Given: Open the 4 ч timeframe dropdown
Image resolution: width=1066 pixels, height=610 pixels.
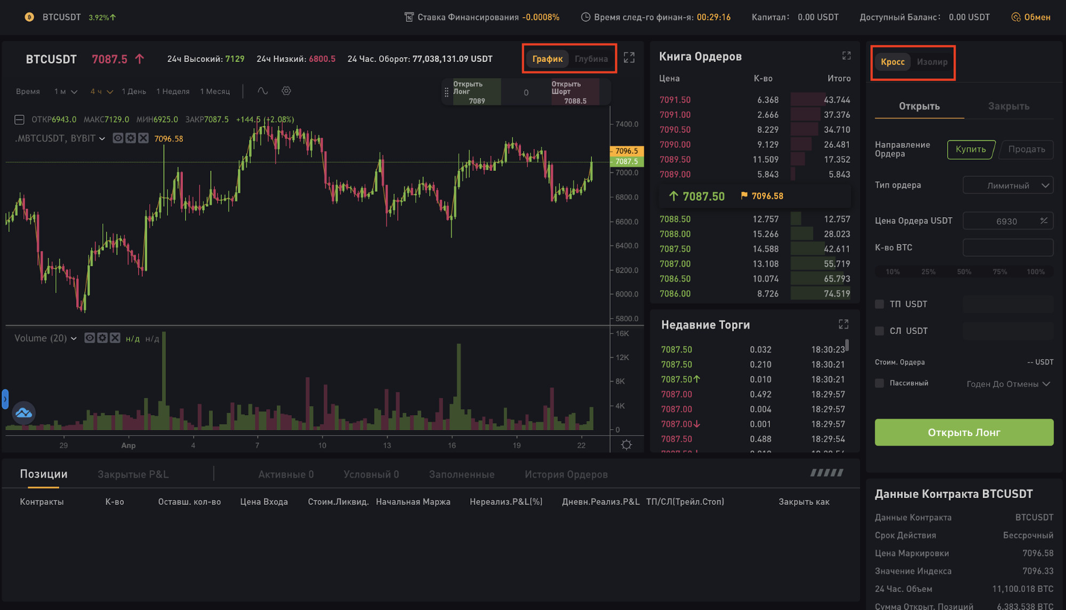Looking at the screenshot, I should (101, 91).
